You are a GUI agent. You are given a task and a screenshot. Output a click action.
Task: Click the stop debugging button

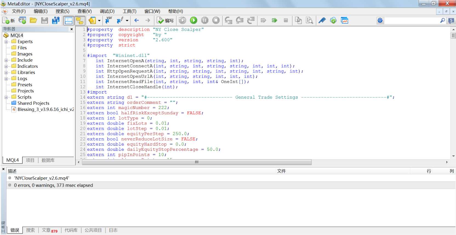coord(216,20)
